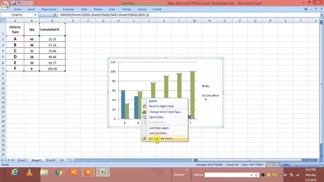Click the Select Data icon in context menu
Image resolution: width=324 pixels, height=182 pixels.
[x=144, y=117]
